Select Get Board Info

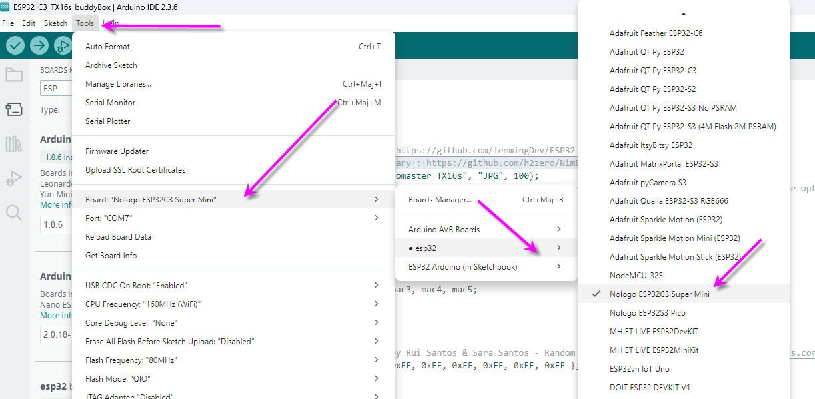tap(111, 255)
